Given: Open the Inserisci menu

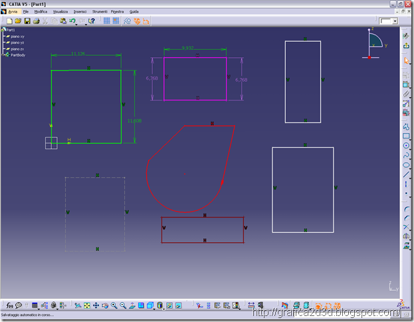Looking at the screenshot, I should click(x=80, y=11).
